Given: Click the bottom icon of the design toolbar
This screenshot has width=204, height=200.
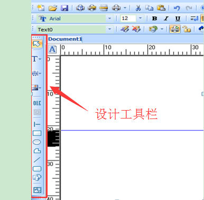Looking at the screenshot, I should pyautogui.click(x=37, y=190).
